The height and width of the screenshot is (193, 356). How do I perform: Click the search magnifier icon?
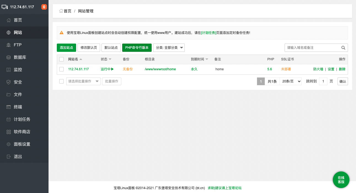pyautogui.click(x=343, y=48)
